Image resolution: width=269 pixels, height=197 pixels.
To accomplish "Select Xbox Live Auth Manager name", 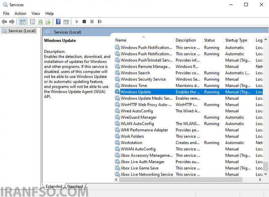I will click(142, 162).
